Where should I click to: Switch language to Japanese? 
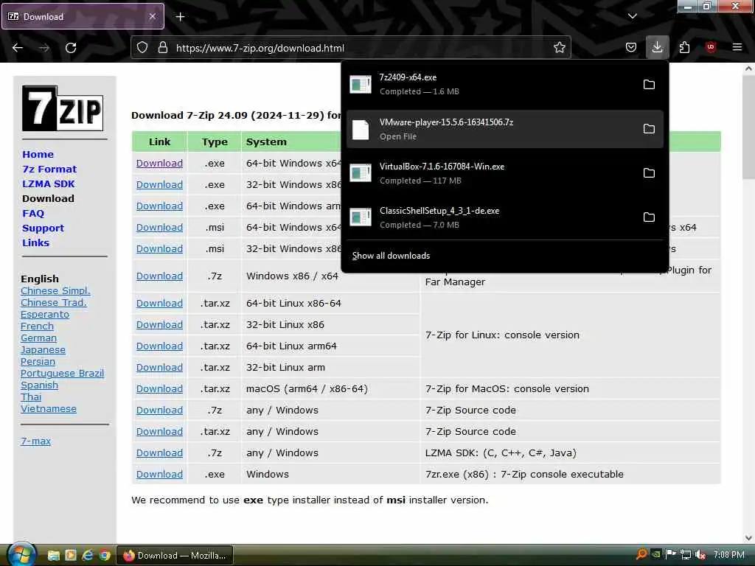point(43,350)
